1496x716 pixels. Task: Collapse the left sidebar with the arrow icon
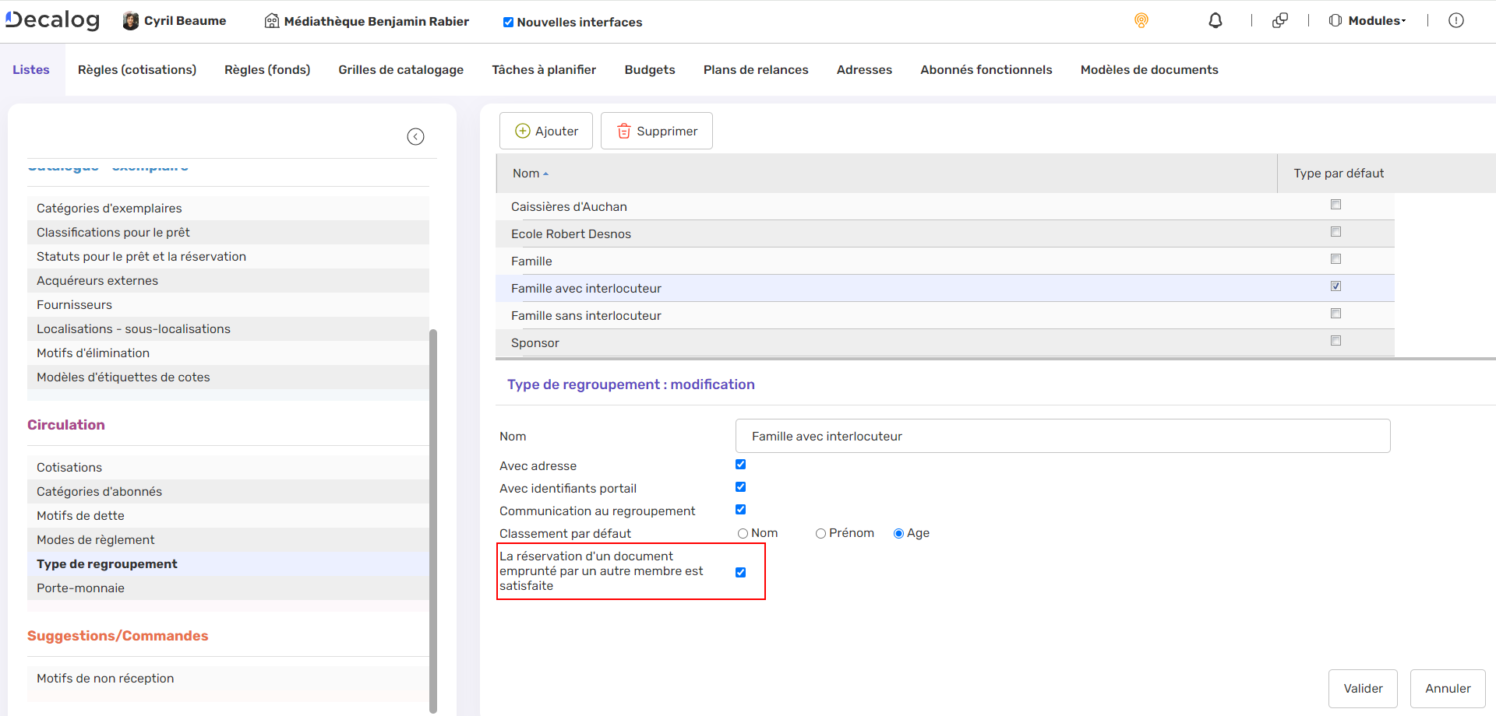pyautogui.click(x=415, y=137)
